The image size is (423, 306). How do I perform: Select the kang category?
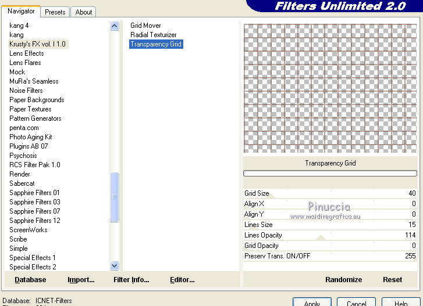point(16,35)
